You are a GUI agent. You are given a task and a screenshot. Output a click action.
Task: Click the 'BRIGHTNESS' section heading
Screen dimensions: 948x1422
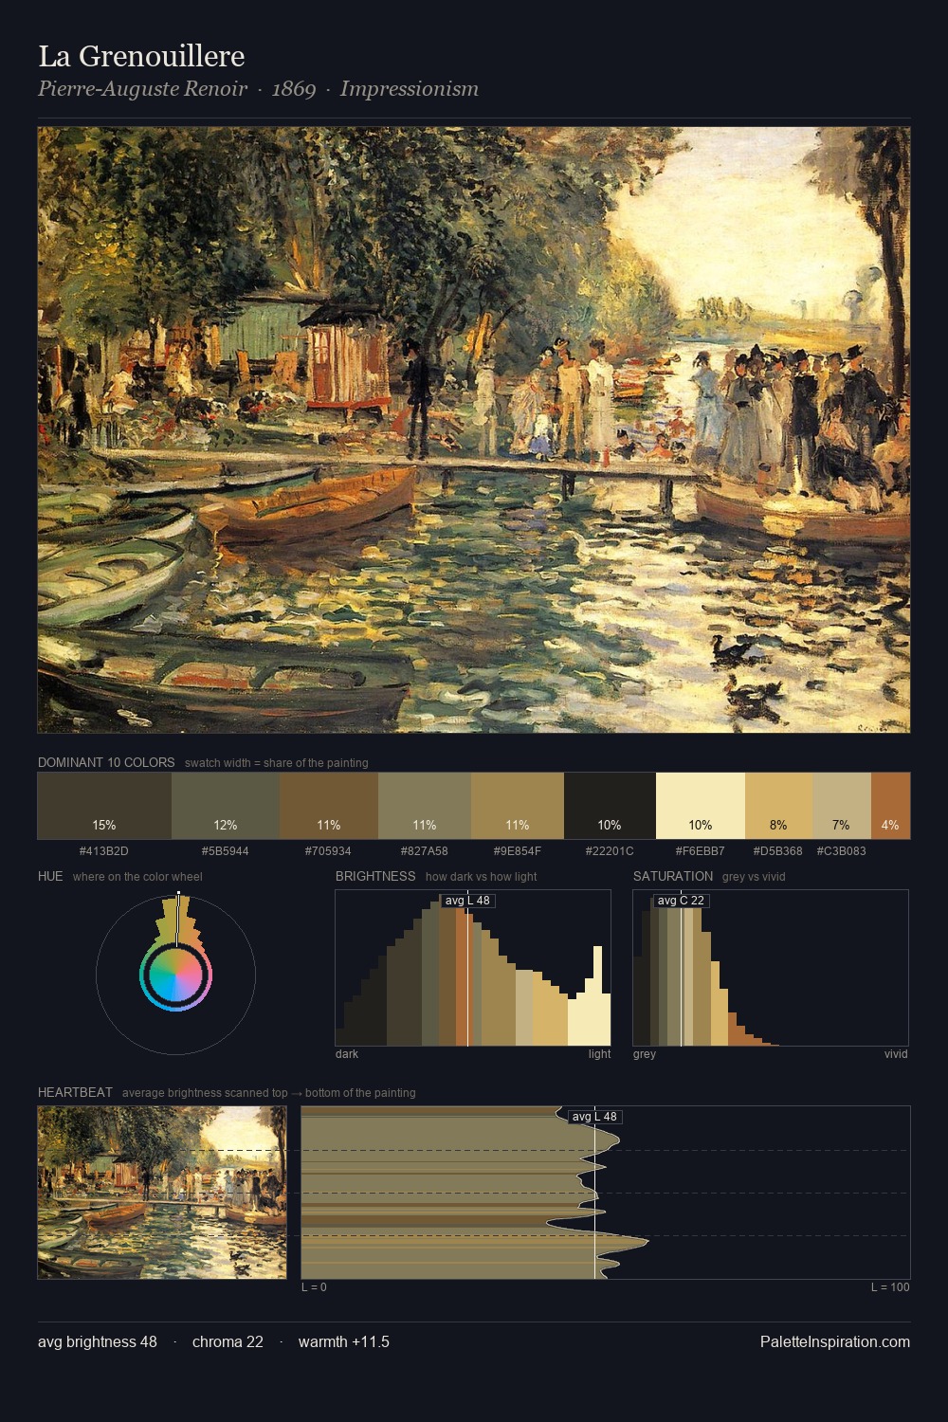pos(375,876)
